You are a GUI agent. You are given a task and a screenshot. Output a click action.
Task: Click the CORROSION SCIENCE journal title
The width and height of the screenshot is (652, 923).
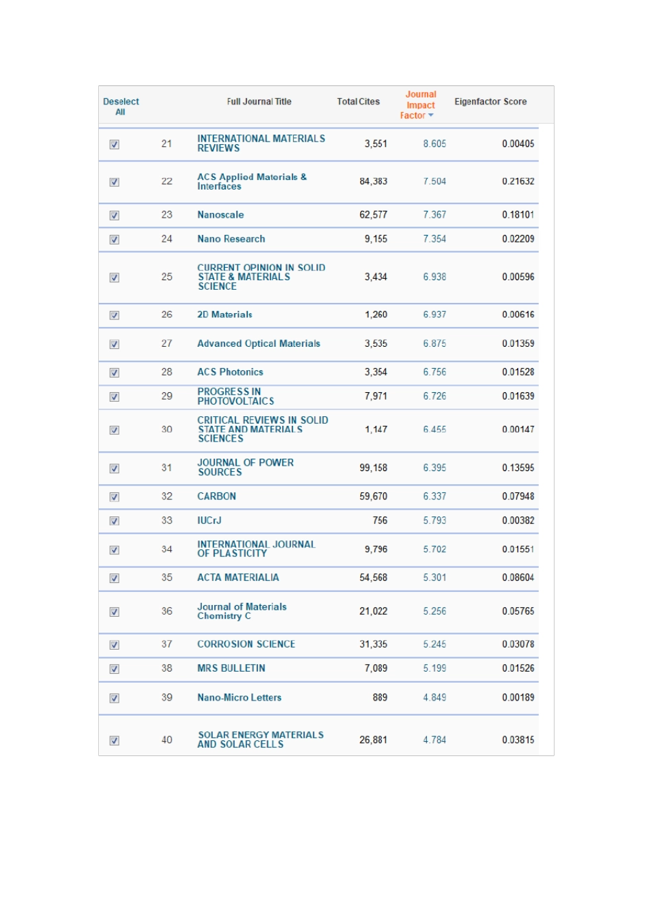click(246, 644)
